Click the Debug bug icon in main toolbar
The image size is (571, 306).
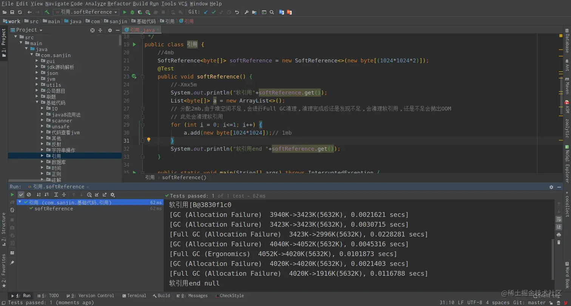pos(132,12)
